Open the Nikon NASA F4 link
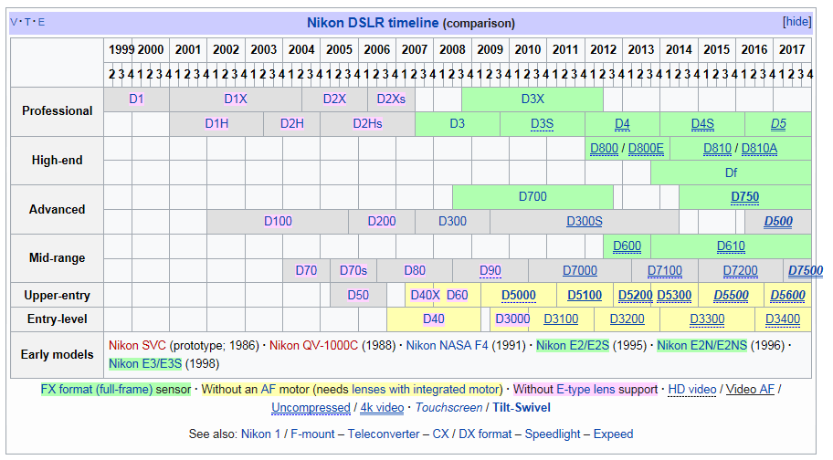833x460 pixels. coord(447,345)
